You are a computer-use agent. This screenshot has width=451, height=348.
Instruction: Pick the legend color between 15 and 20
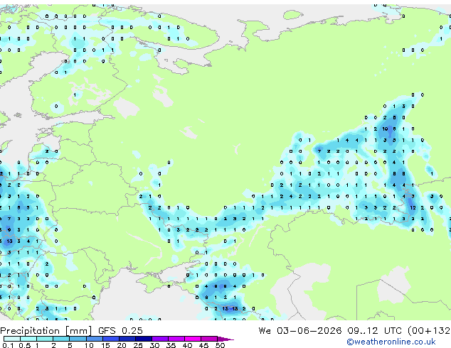point(110,339)
